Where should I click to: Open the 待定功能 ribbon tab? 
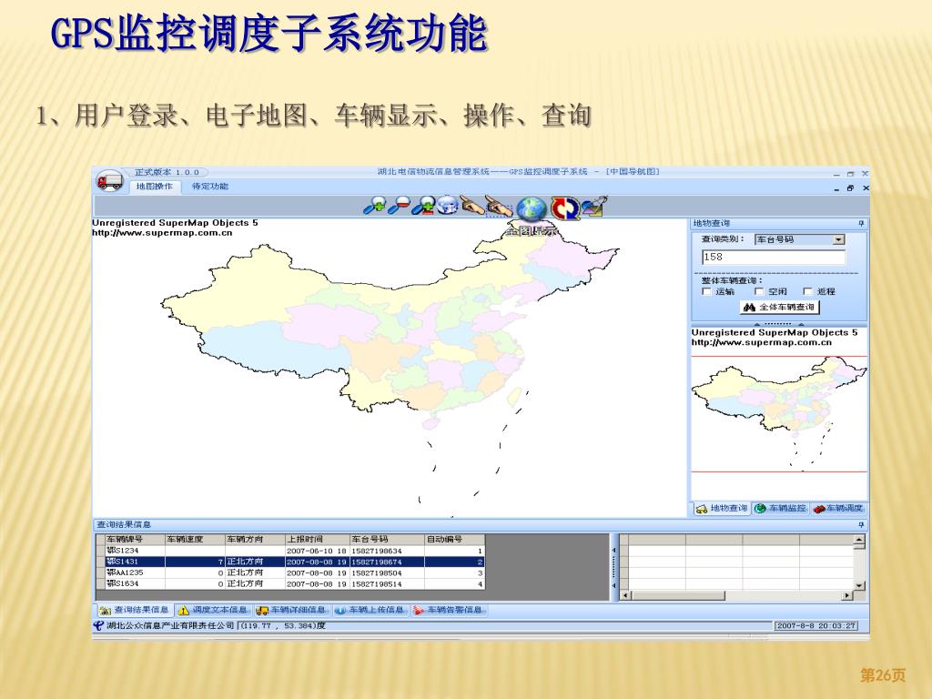[210, 187]
